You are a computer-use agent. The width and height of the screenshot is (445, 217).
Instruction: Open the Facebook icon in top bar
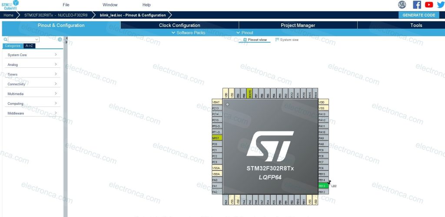coord(417,5)
